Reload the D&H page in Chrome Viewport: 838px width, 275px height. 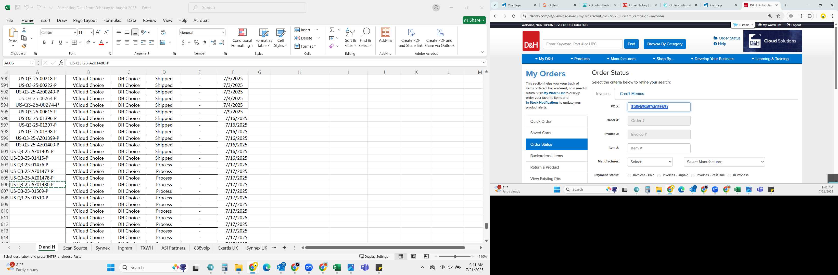[513, 16]
